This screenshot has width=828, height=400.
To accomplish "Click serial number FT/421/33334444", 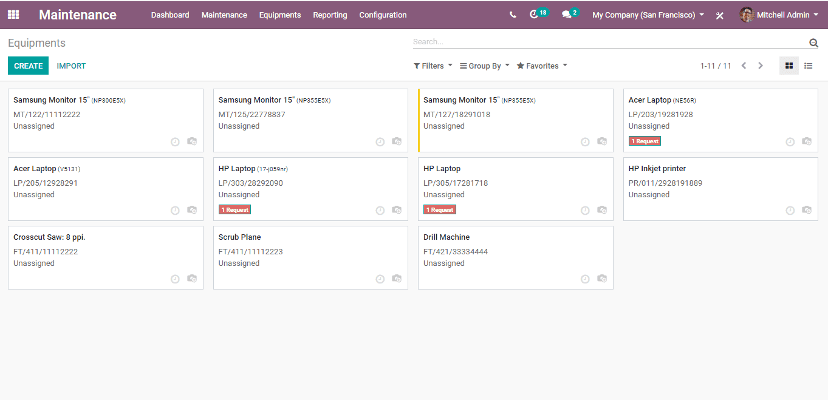I will click(456, 251).
